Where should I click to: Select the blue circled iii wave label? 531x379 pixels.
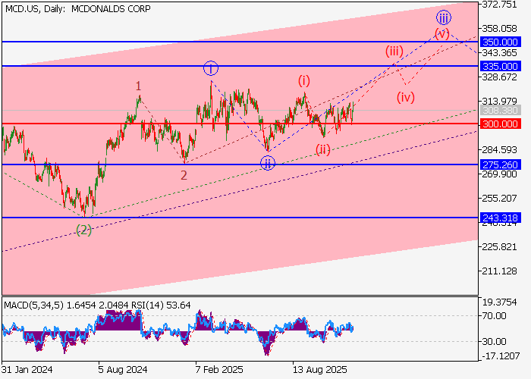coord(443,17)
